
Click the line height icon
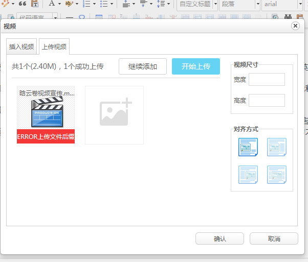(x=161, y=4)
